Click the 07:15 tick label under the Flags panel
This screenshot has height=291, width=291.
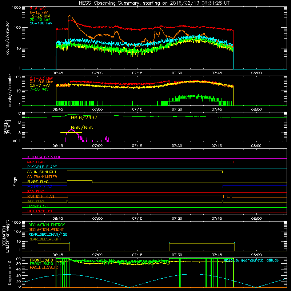[x=137, y=219]
